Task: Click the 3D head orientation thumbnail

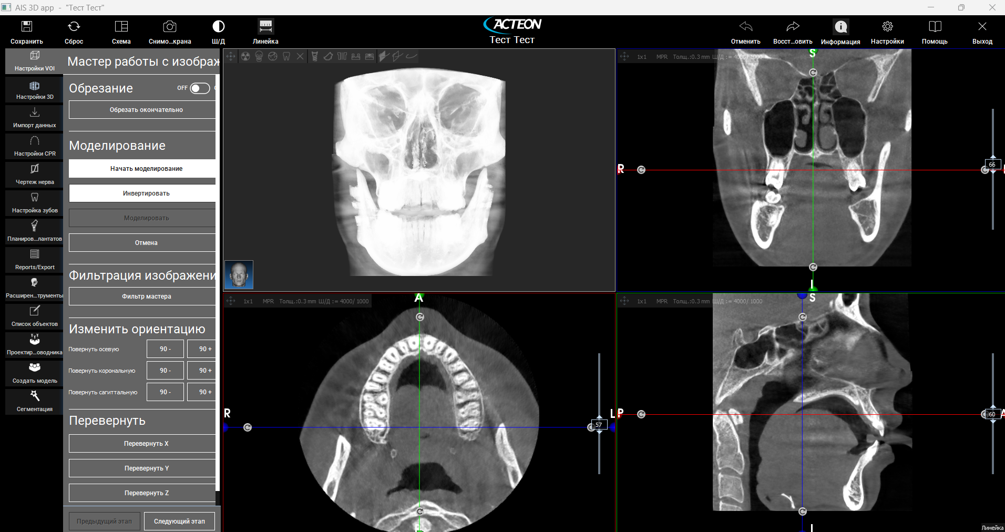Action: click(239, 274)
